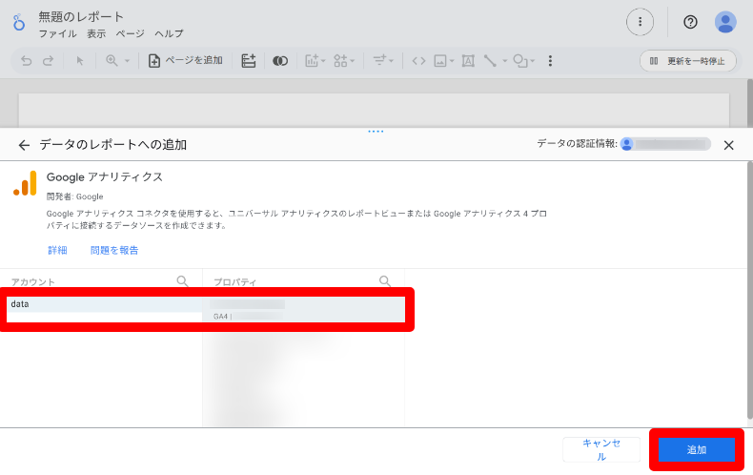Open the line type dropdown arrow
The height and width of the screenshot is (475, 753).
pos(505,61)
